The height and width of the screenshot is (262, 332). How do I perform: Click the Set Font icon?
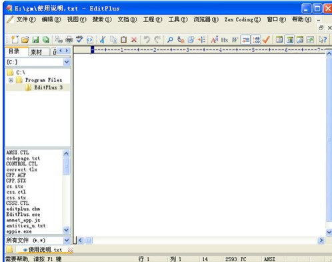[215, 40]
